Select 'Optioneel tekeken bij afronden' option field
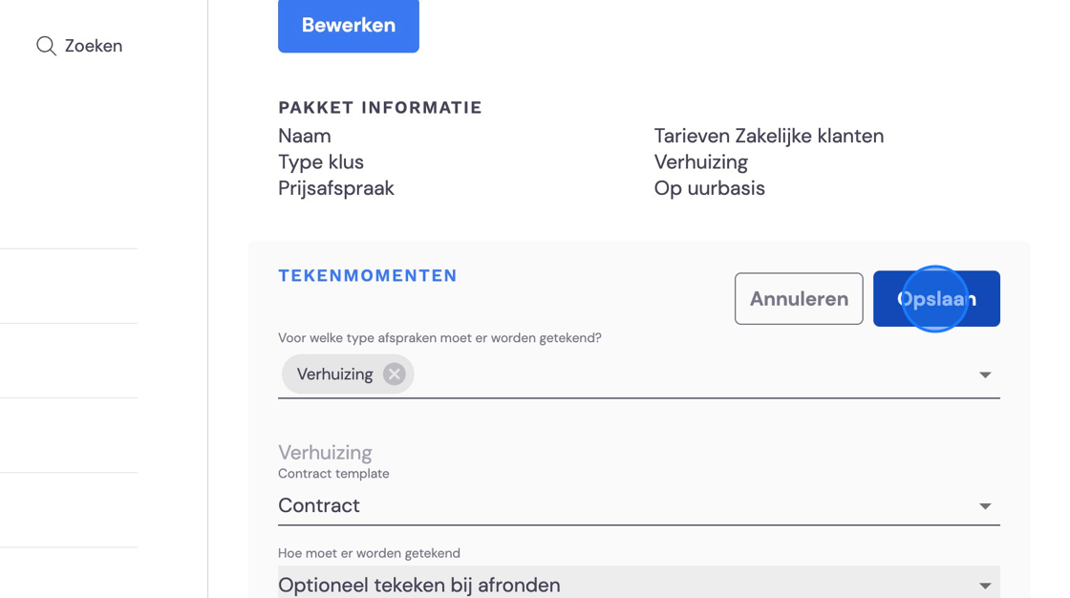Viewport: 1070px width, 598px height. point(639,583)
